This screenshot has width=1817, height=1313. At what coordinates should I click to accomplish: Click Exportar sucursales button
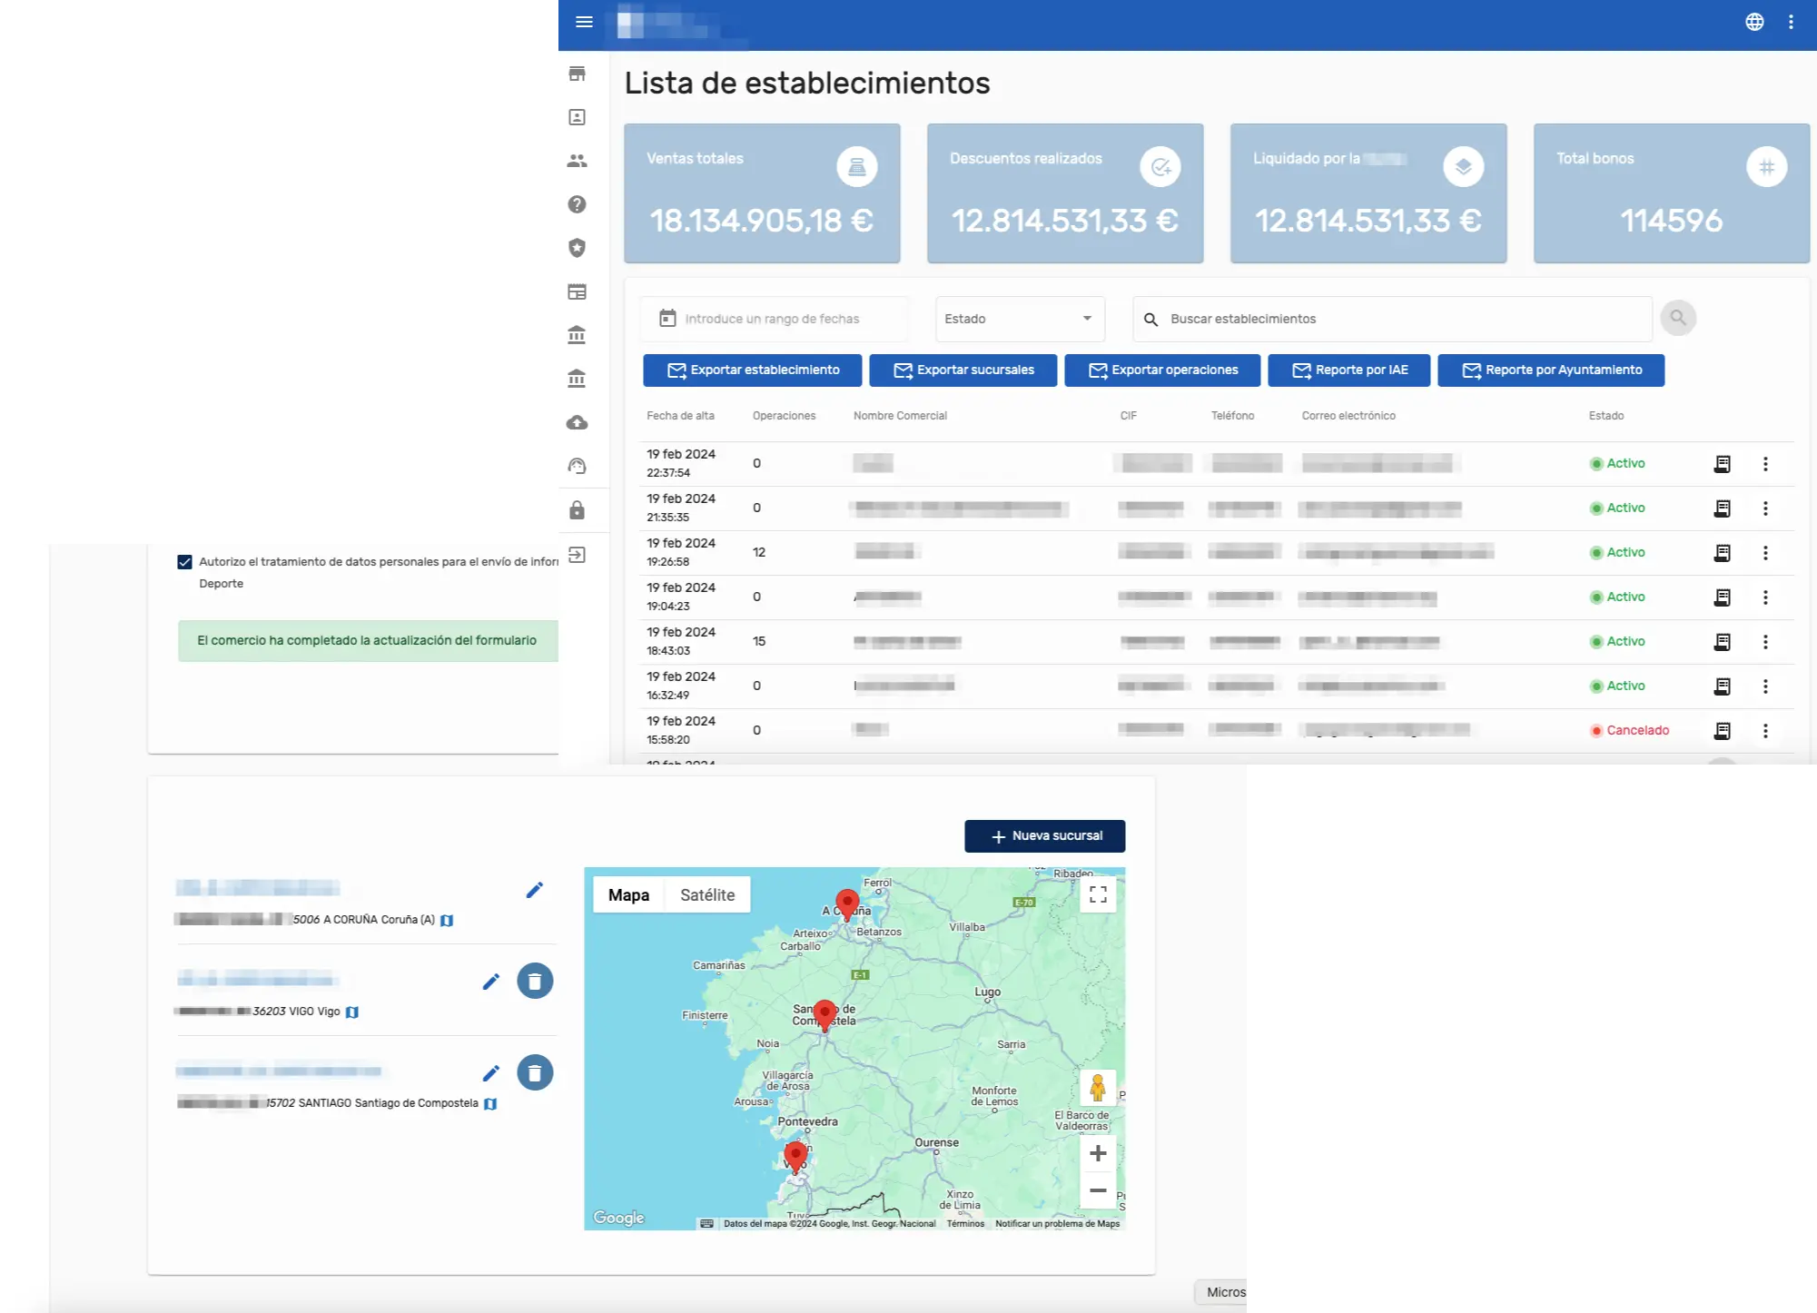pos(963,370)
